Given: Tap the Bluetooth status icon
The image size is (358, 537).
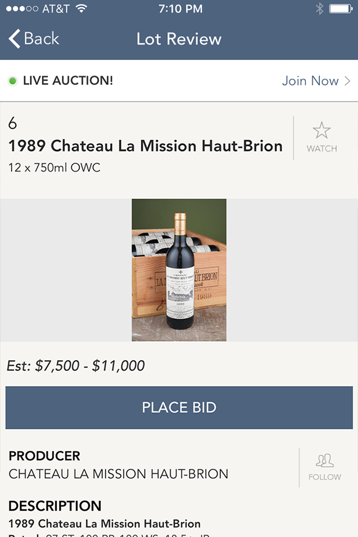Looking at the screenshot, I should [x=319, y=8].
